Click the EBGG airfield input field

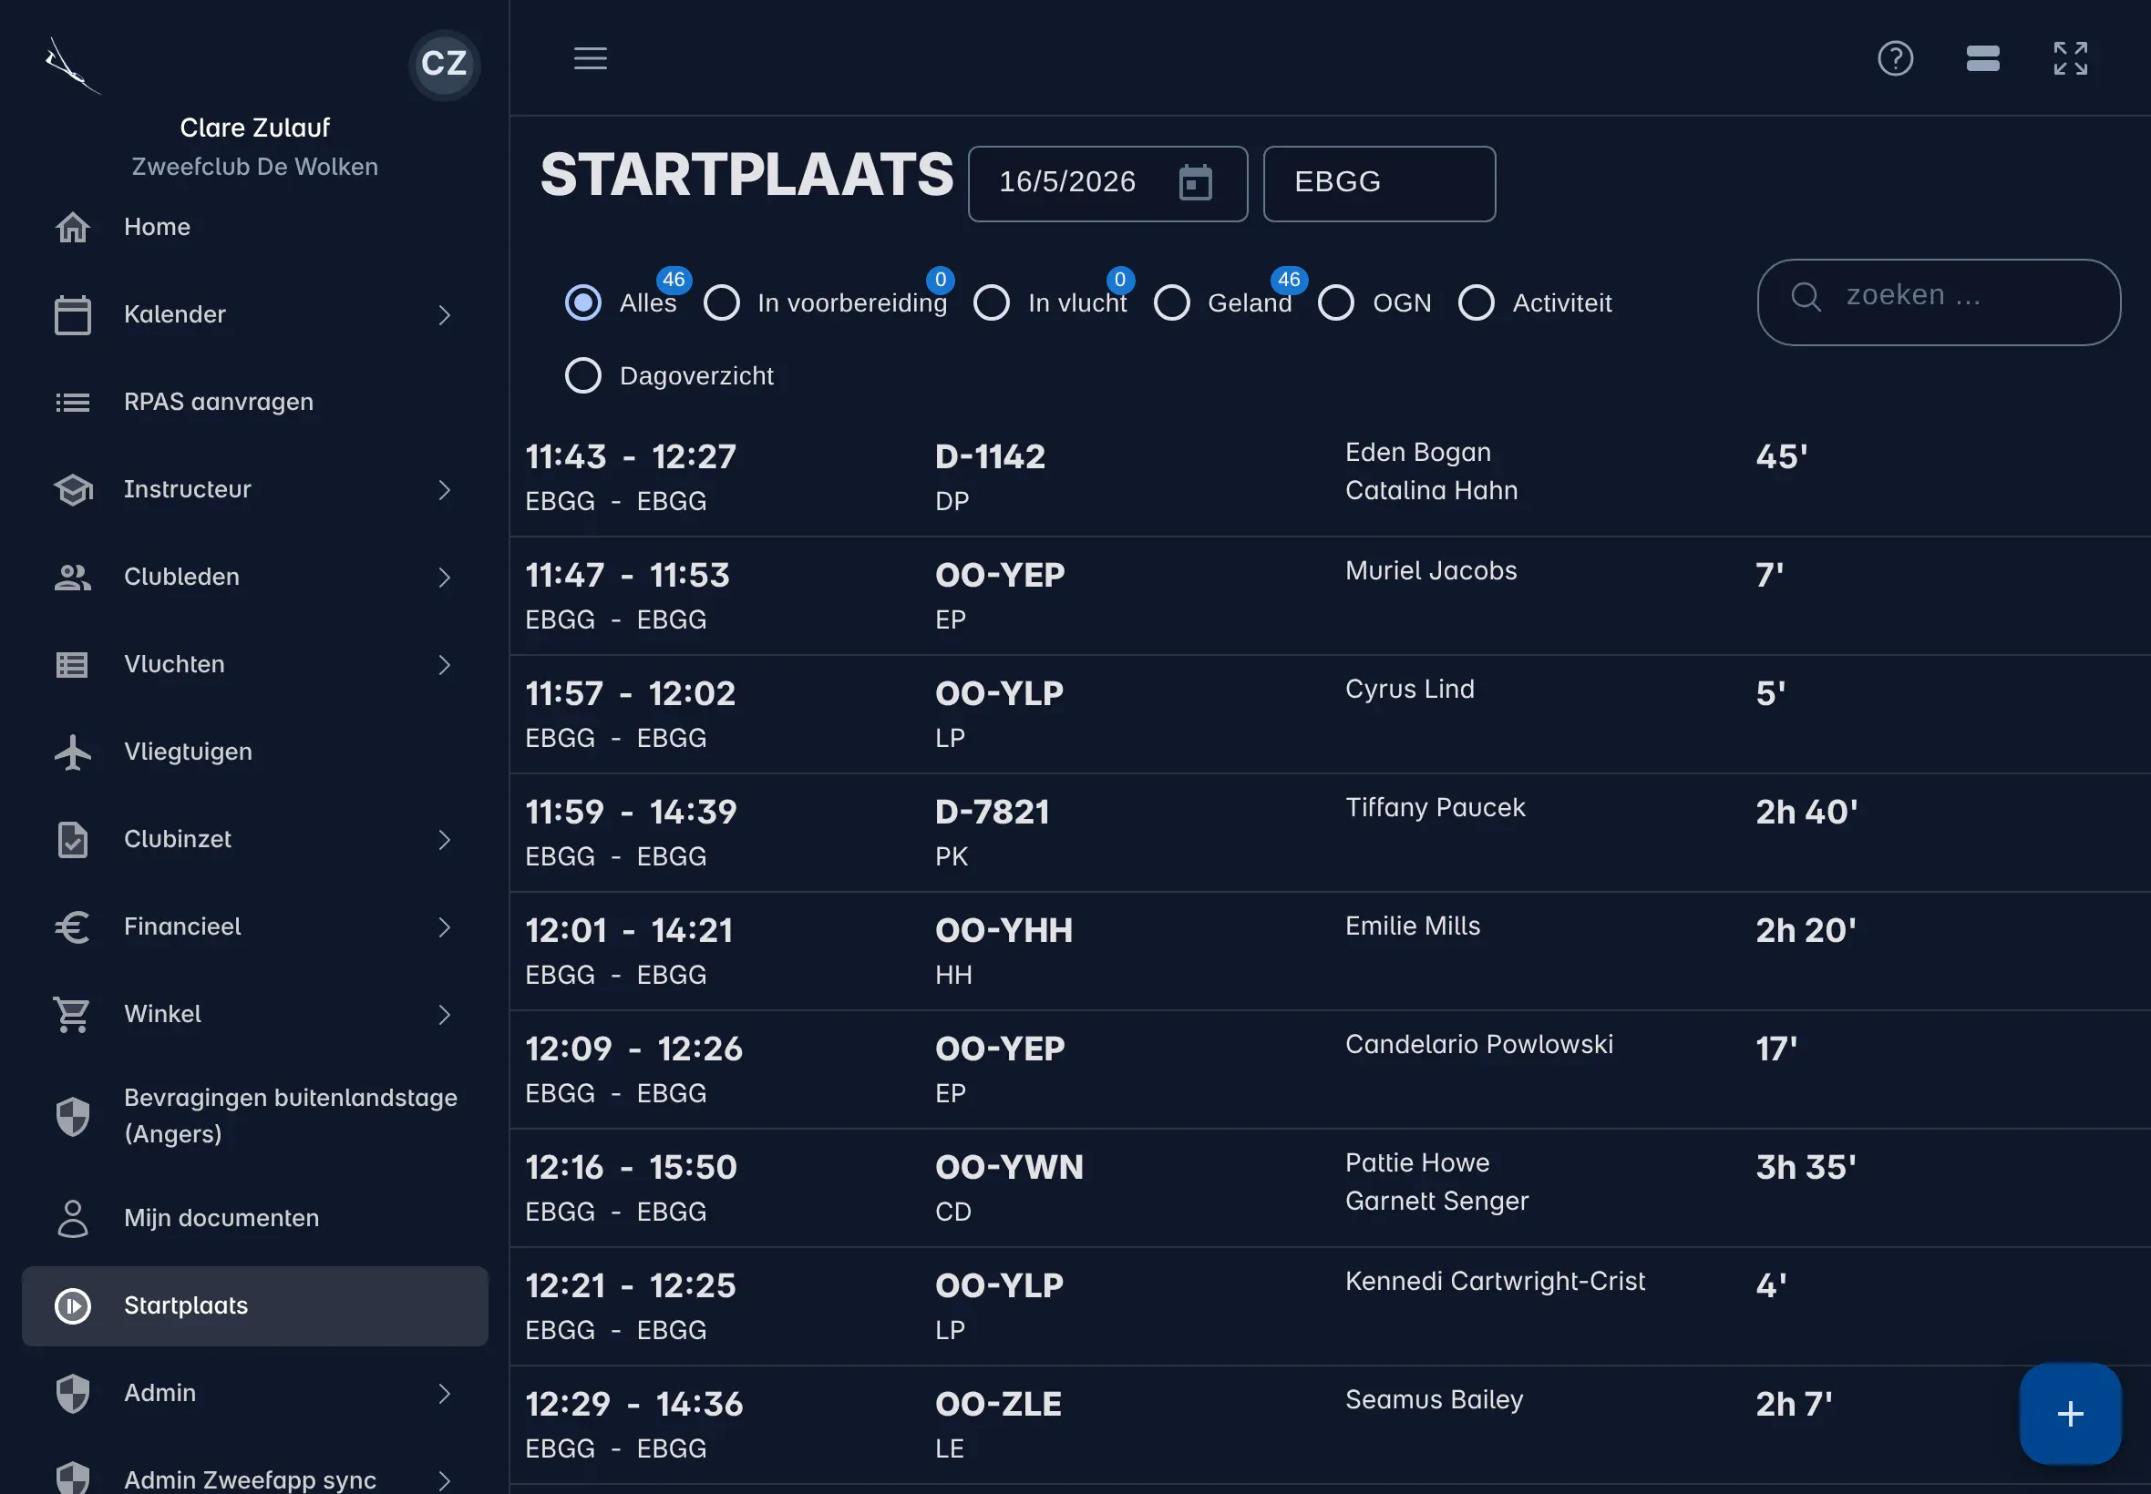point(1378,183)
